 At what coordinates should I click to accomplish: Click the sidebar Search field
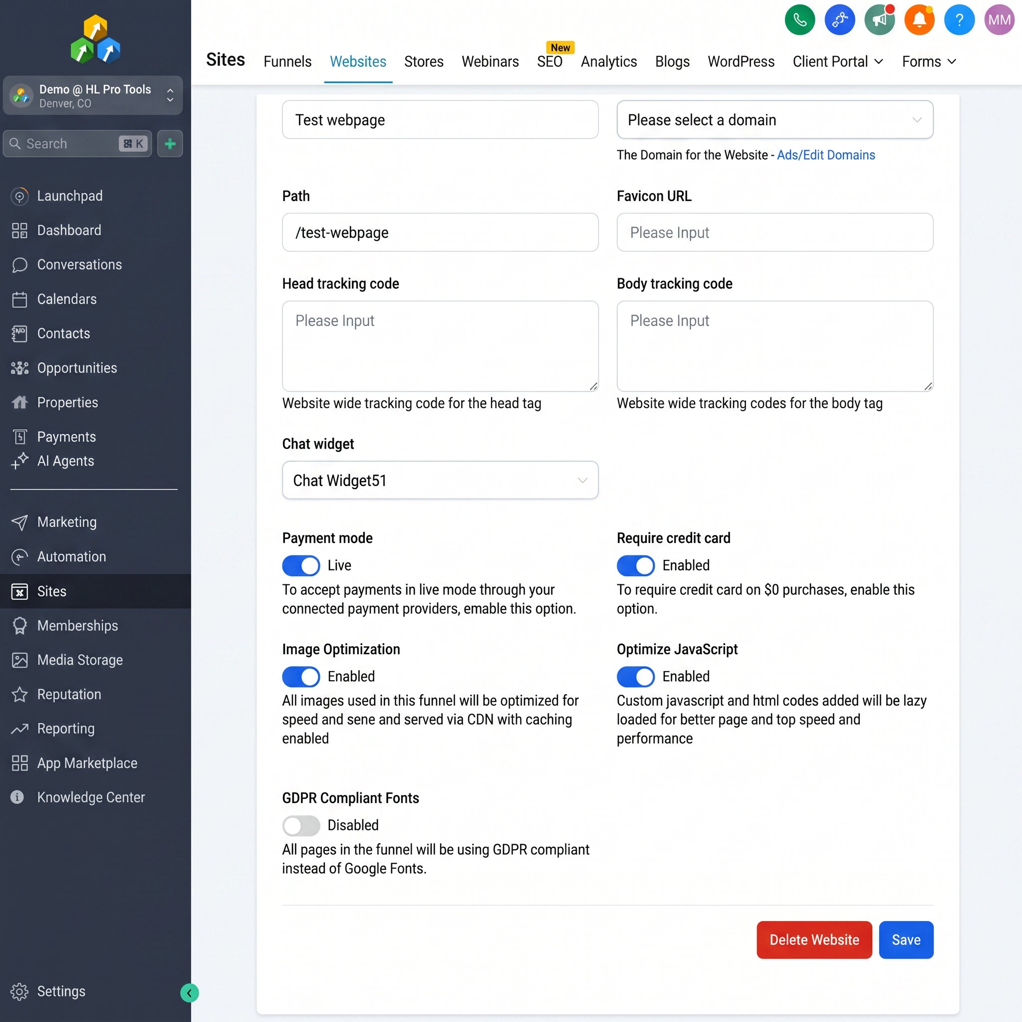(x=77, y=143)
